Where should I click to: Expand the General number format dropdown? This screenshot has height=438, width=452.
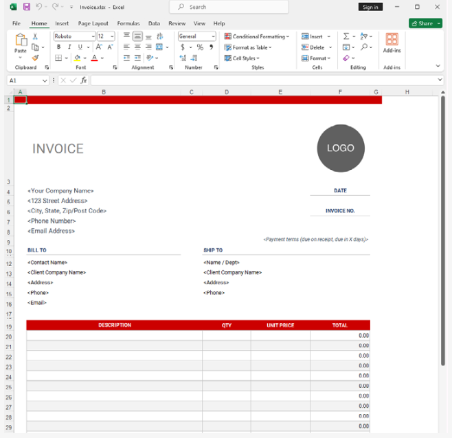[x=213, y=36]
